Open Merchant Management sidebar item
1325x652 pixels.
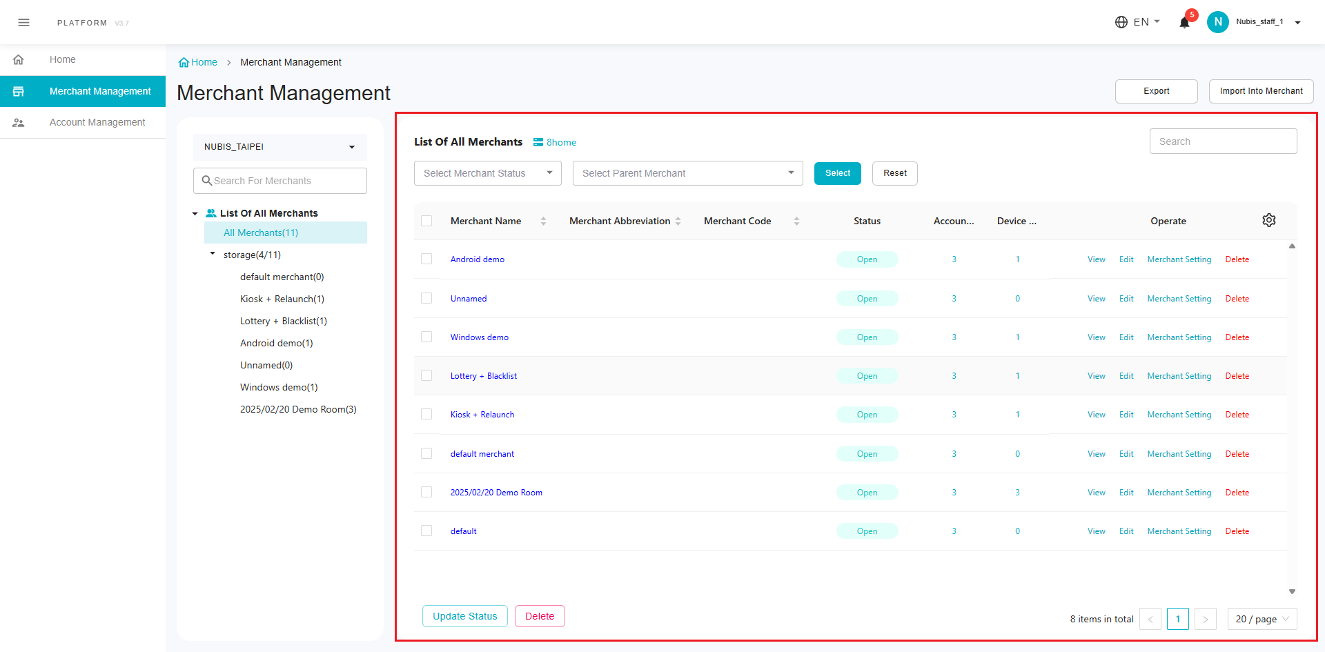point(83,91)
